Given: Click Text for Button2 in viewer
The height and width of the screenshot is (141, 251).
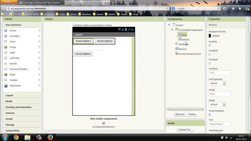Looking at the screenshot, I should click(x=105, y=41).
